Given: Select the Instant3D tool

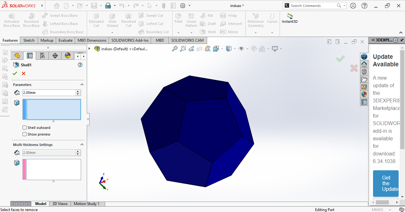Looking at the screenshot, I should click(289, 18).
